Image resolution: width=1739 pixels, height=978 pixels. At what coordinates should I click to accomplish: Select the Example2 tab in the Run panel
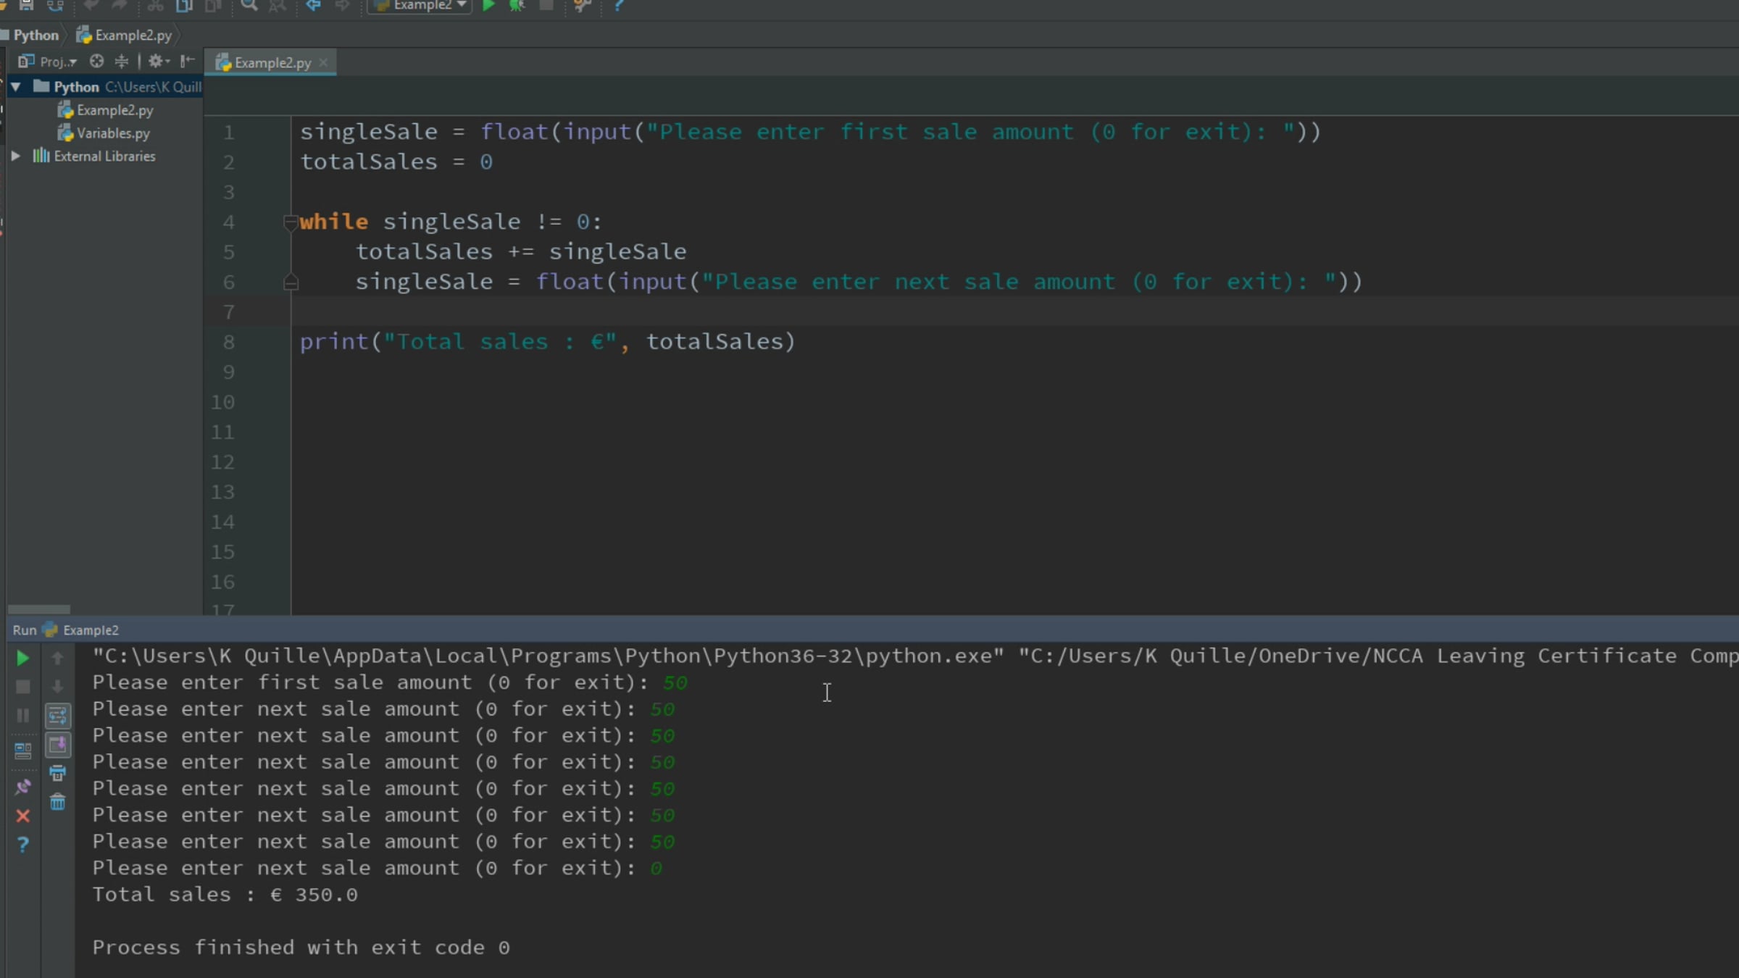click(x=82, y=630)
